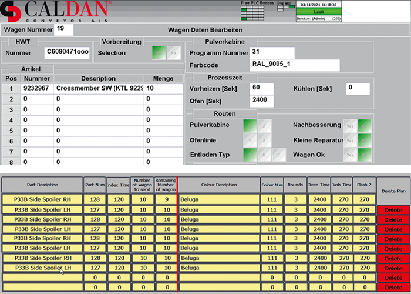Click the Free PLC Buttons grid
411x294 pixels.
[257, 11]
